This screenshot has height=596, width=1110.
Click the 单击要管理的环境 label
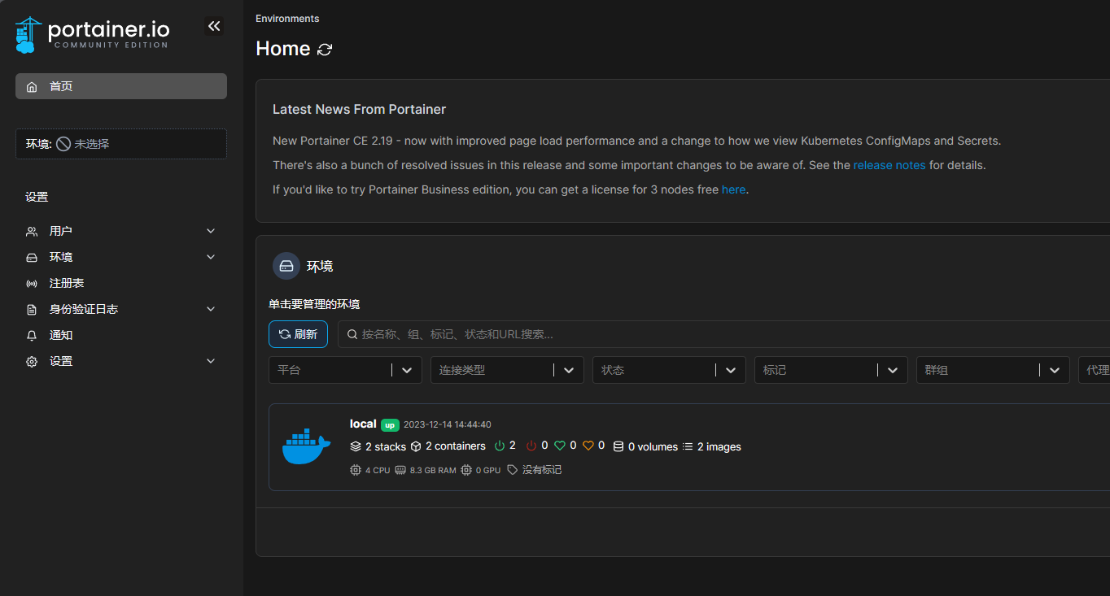click(314, 304)
